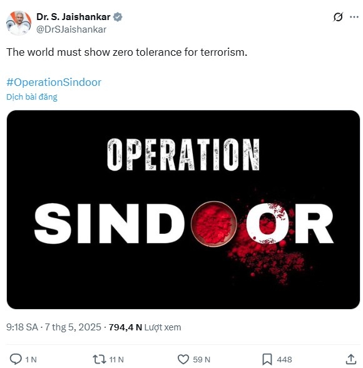The image size is (363, 368).
Task: Click the 794,4 N Lượt xem view count
Action: point(145,327)
